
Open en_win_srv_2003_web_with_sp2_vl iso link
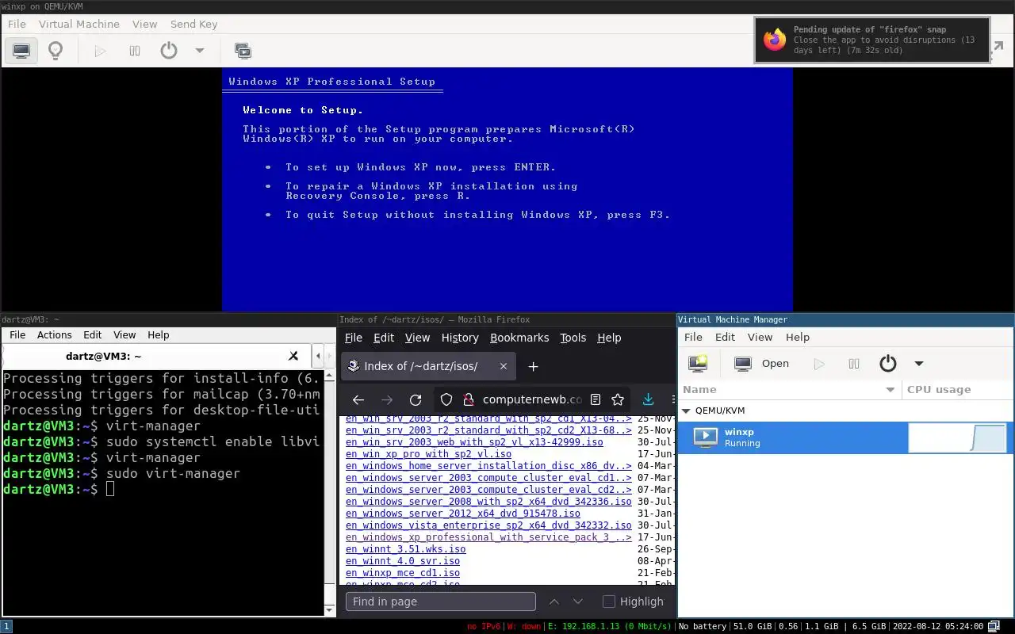pos(474,442)
